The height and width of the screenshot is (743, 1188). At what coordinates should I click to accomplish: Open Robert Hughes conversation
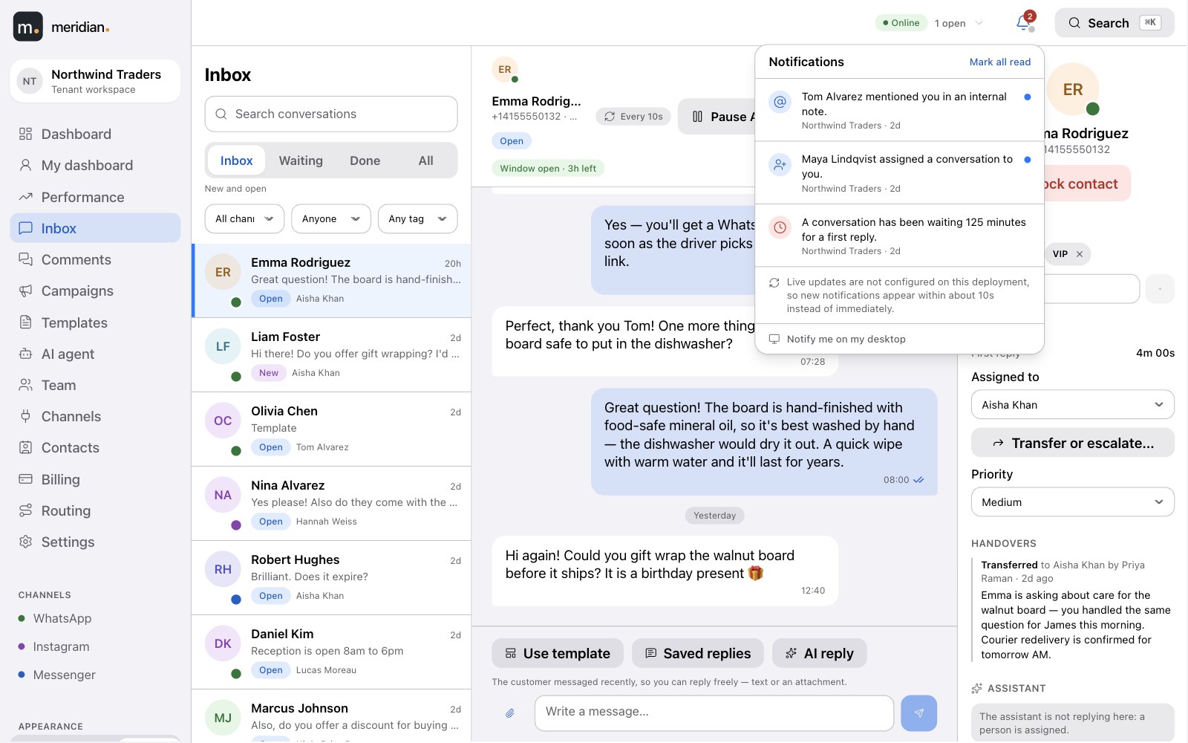(331, 577)
